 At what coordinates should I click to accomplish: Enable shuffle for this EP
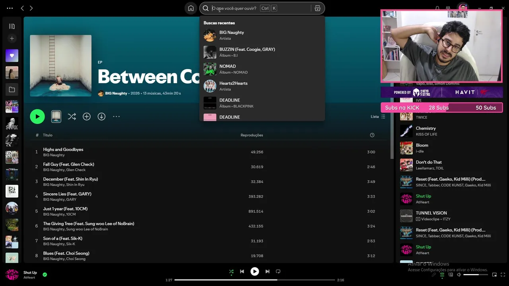(x=72, y=116)
